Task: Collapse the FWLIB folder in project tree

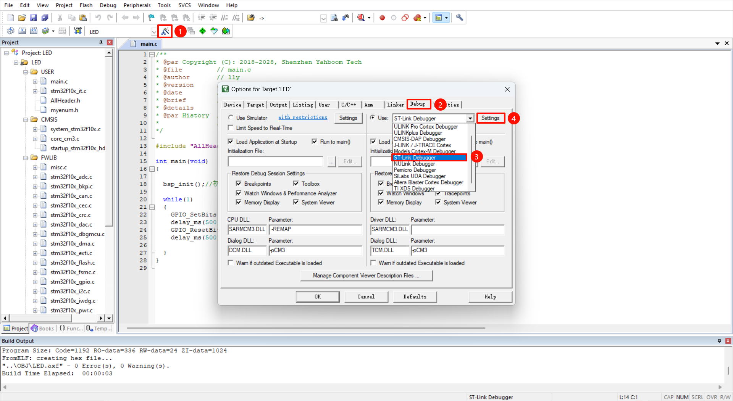Action: click(26, 158)
